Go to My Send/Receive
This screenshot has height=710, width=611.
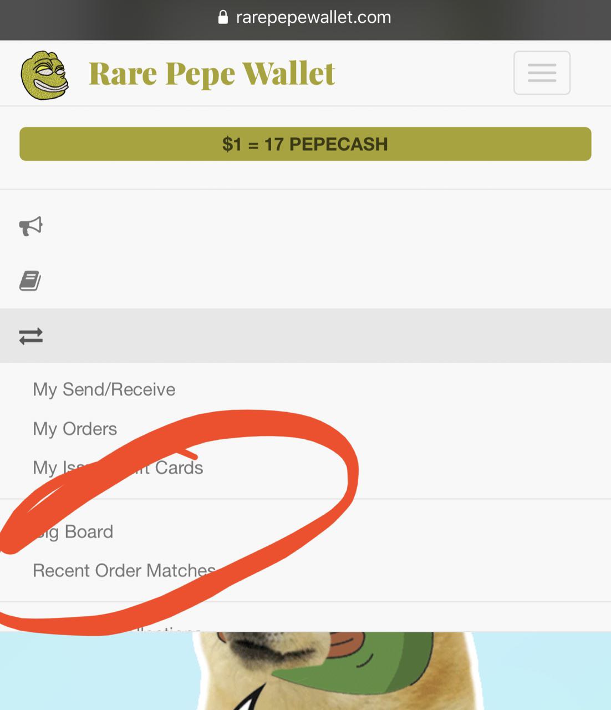click(104, 389)
